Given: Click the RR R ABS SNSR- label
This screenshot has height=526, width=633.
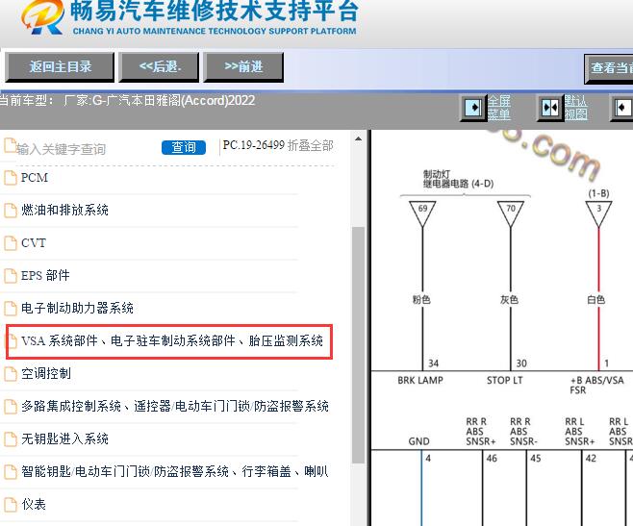Looking at the screenshot, I should 523,432.
